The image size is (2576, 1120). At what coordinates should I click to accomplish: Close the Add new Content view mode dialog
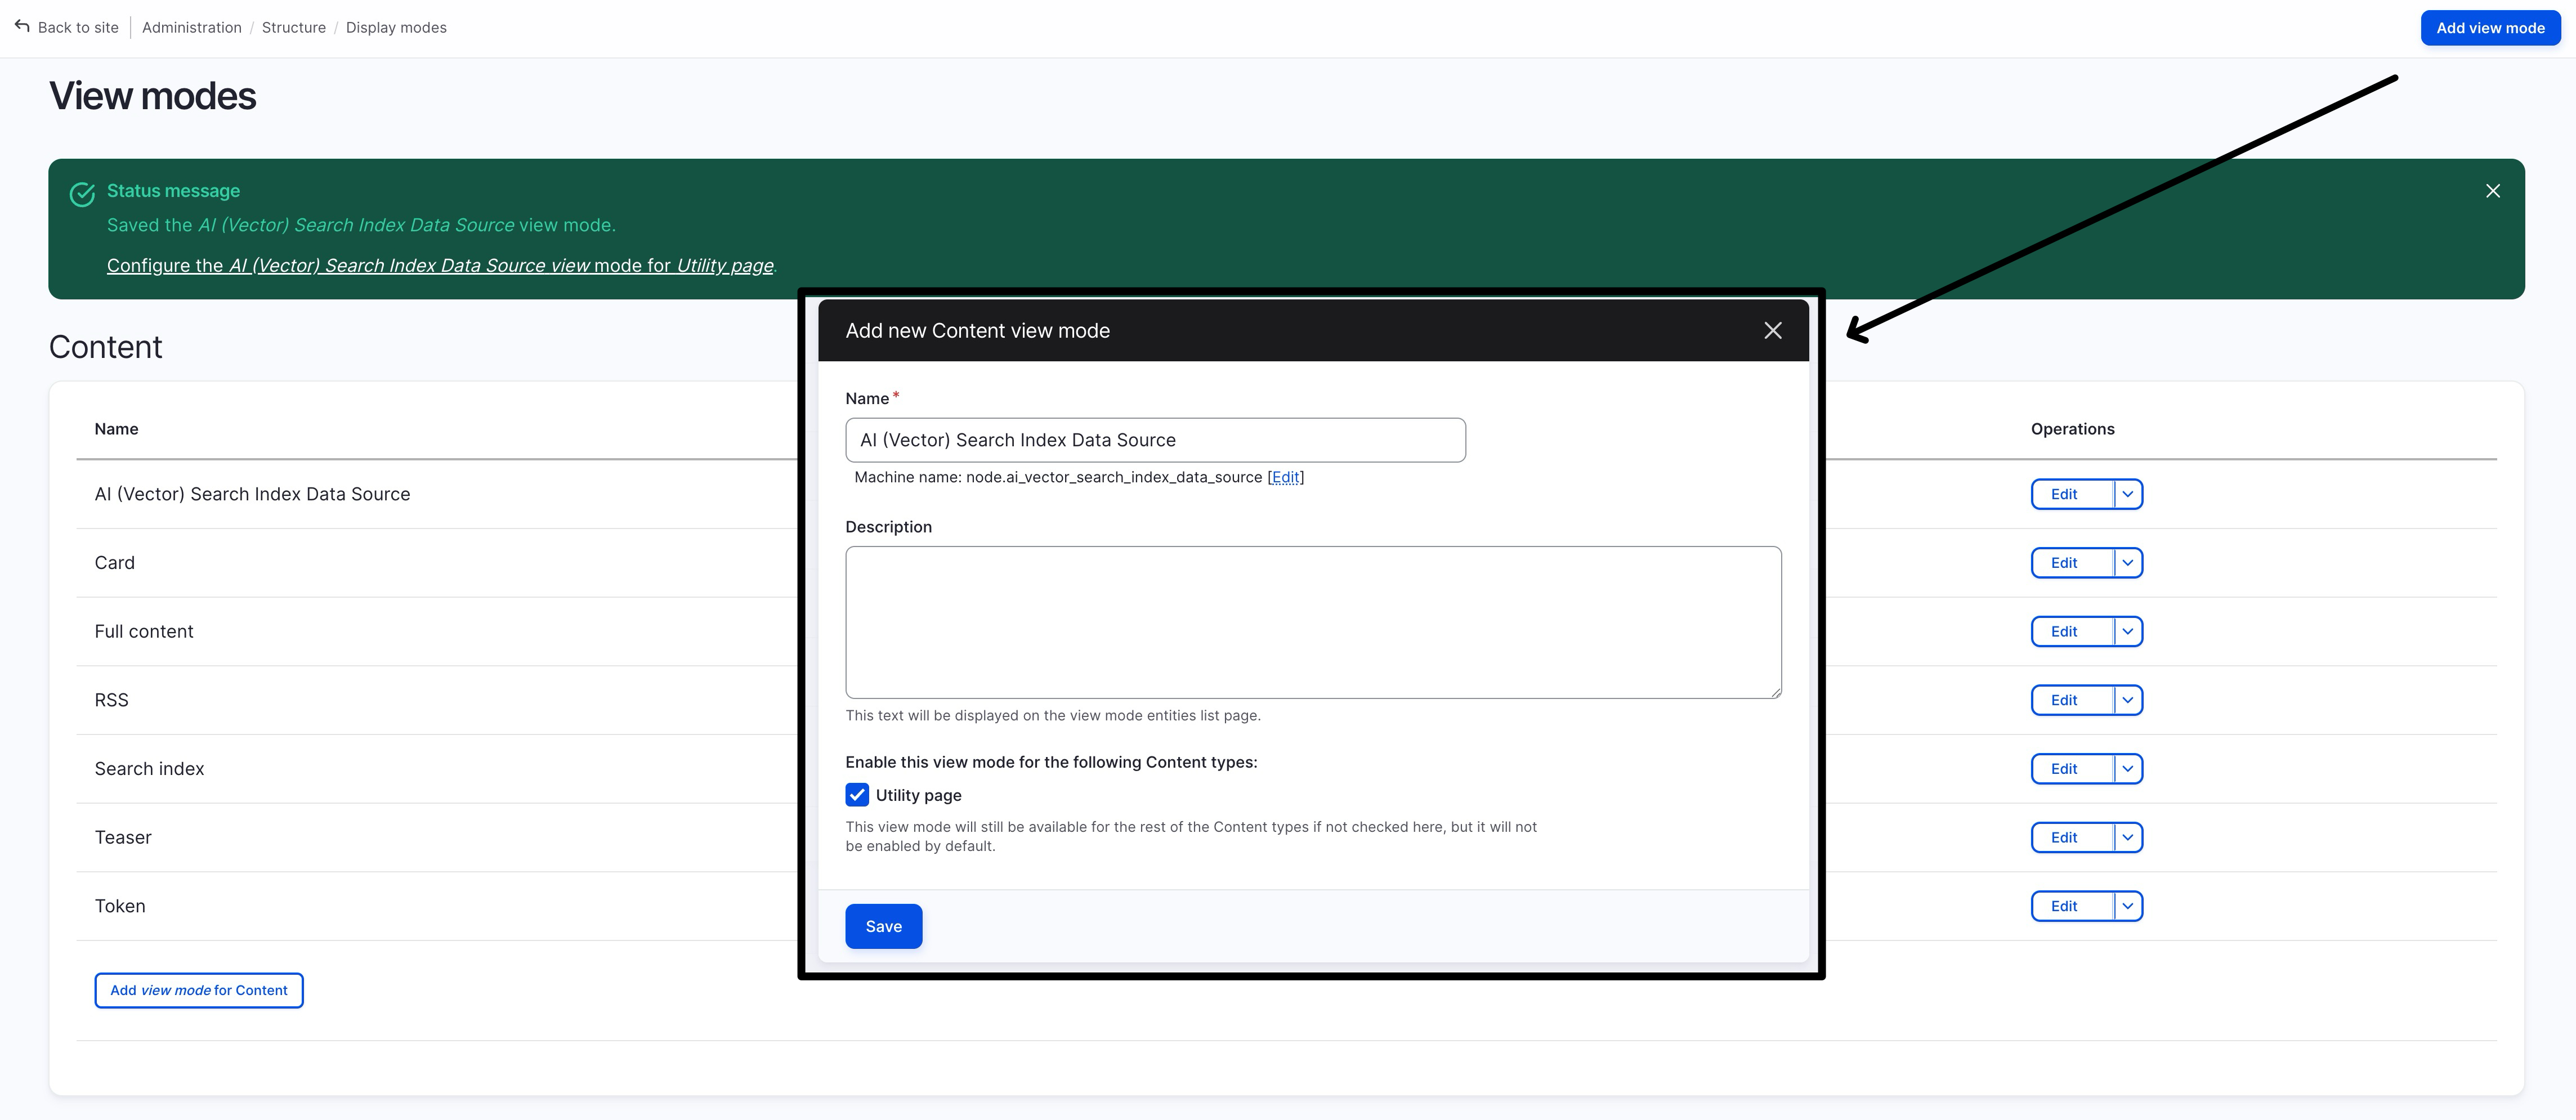tap(1772, 331)
